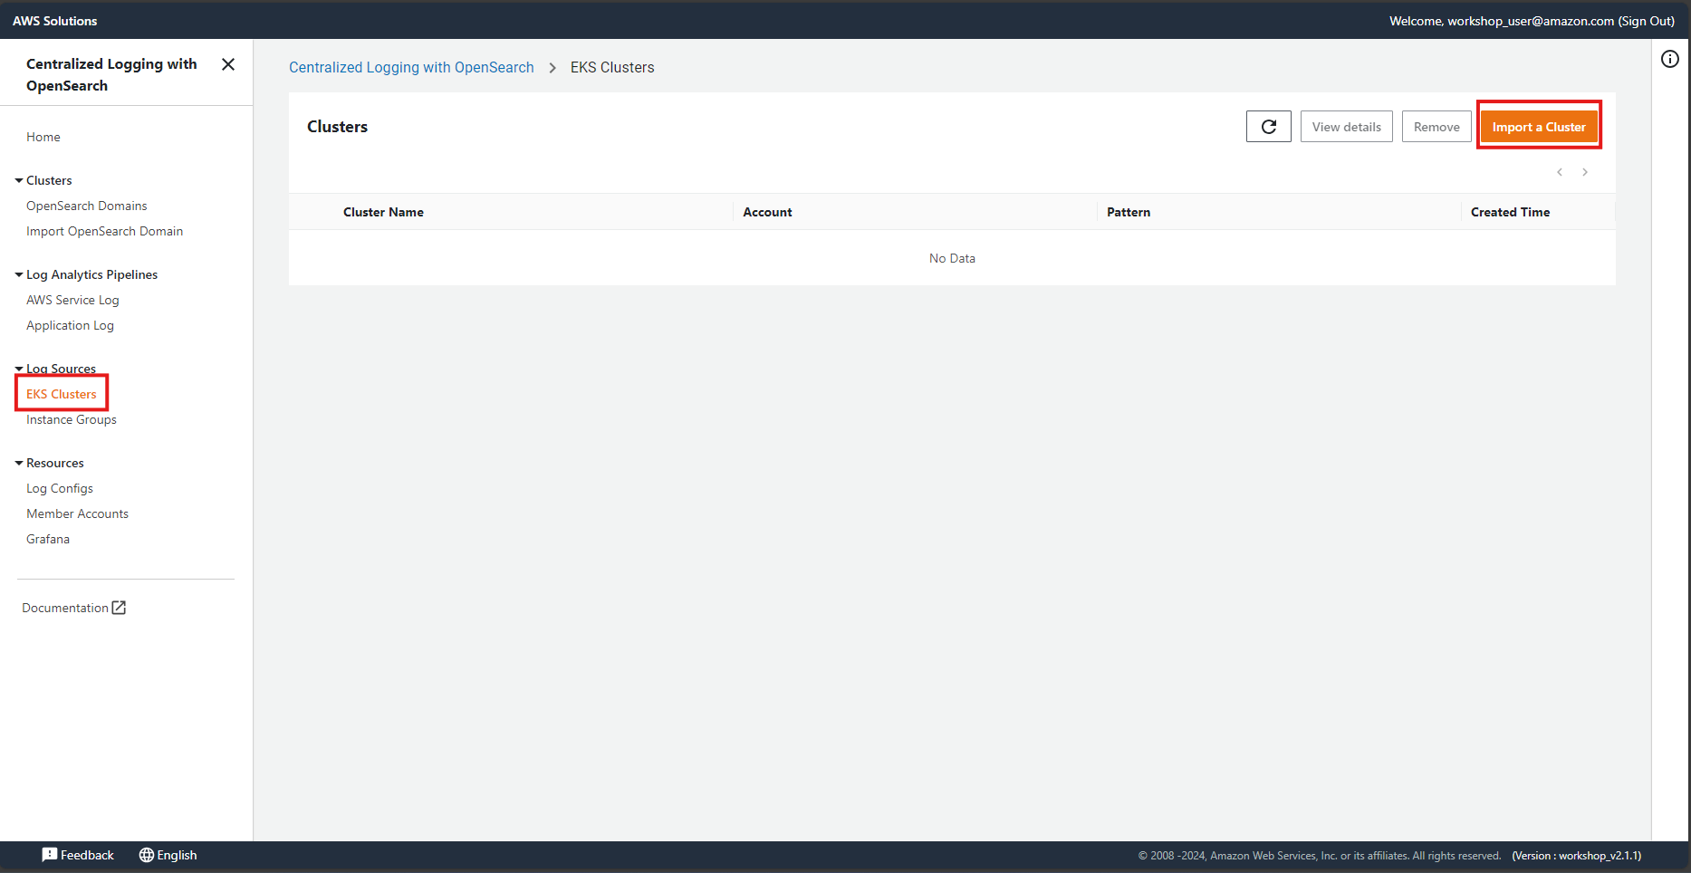Collapse the Log Analytics Pipelines section

tap(19, 275)
